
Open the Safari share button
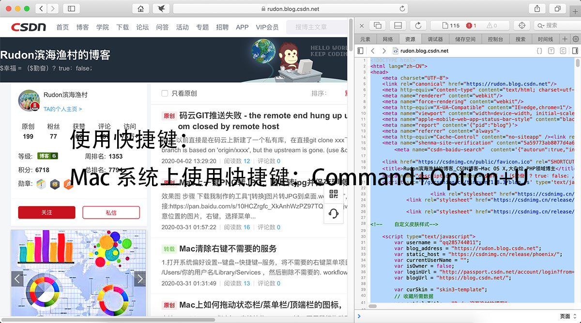[537, 9]
